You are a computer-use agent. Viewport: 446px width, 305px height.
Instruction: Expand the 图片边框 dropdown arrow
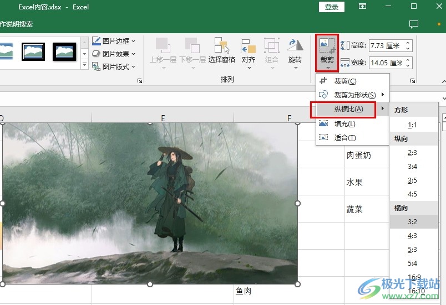(133, 42)
